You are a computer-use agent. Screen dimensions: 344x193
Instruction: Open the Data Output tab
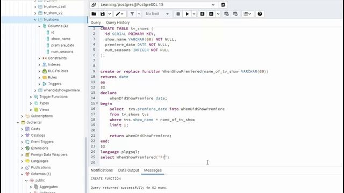[128, 170]
